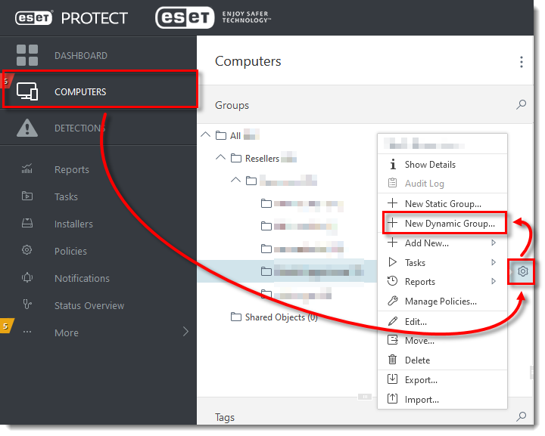Select Import in the context menu
The height and width of the screenshot is (436, 545).
443,400
